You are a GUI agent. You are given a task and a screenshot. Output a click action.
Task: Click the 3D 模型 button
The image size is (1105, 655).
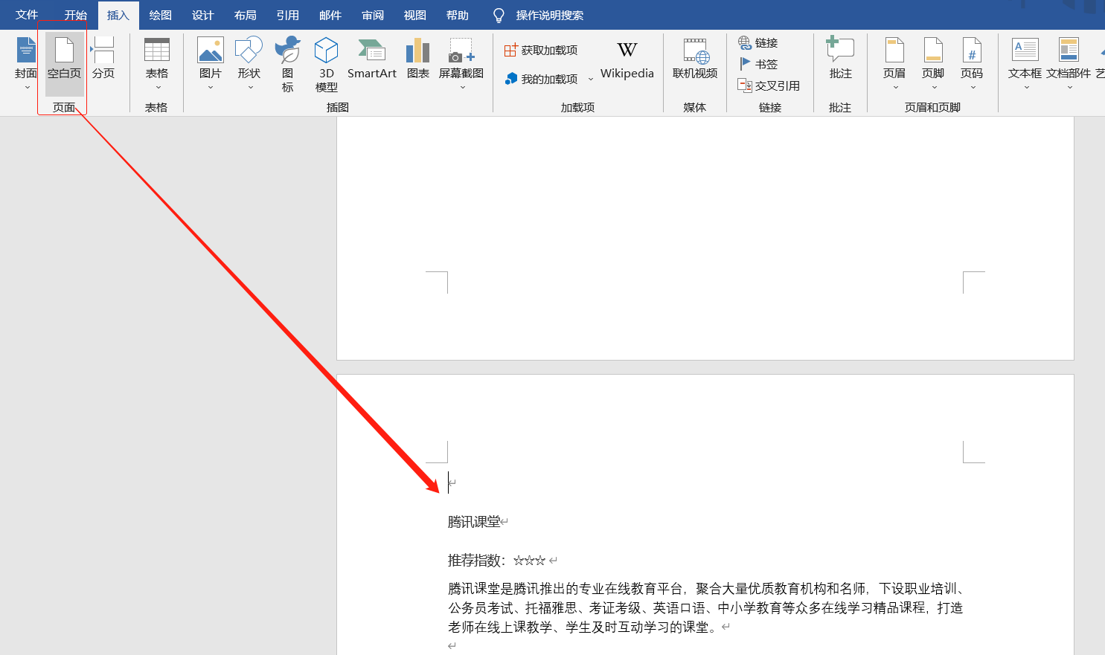327,64
